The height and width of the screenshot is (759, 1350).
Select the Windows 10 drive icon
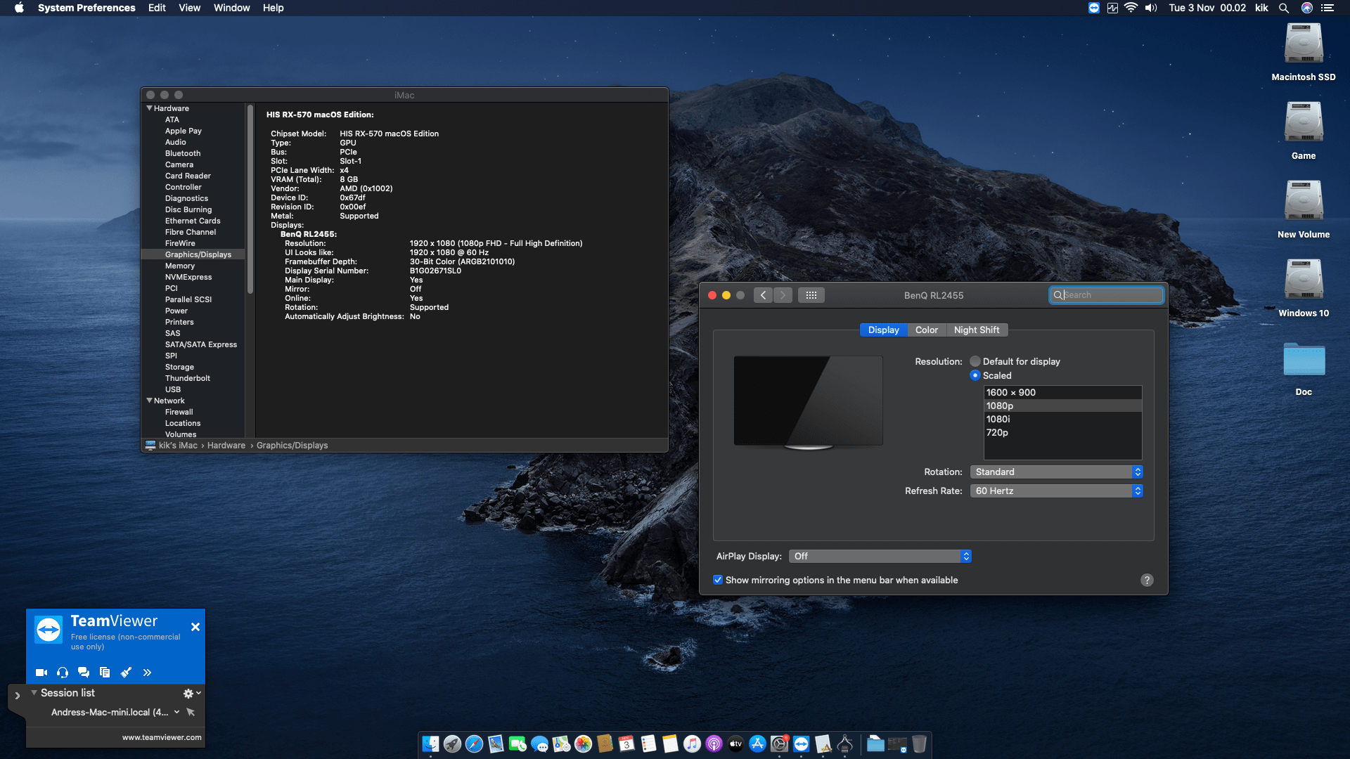pos(1304,280)
